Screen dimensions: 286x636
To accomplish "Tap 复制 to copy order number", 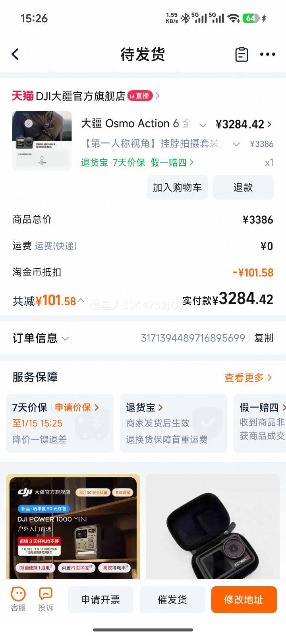I will 263,338.
